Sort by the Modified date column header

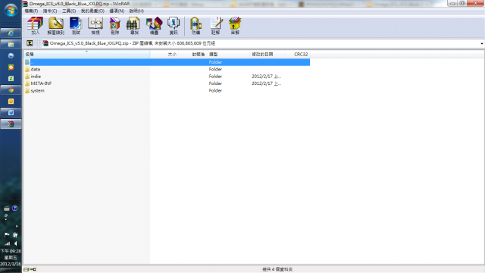point(267,54)
